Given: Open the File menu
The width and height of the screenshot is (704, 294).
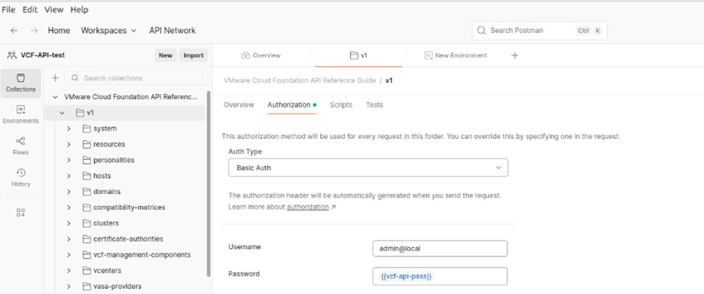Looking at the screenshot, I should click(x=8, y=9).
